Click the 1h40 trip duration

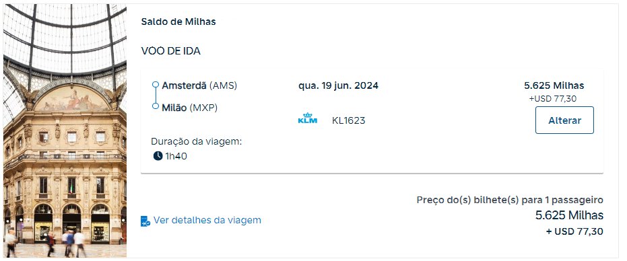pos(176,156)
